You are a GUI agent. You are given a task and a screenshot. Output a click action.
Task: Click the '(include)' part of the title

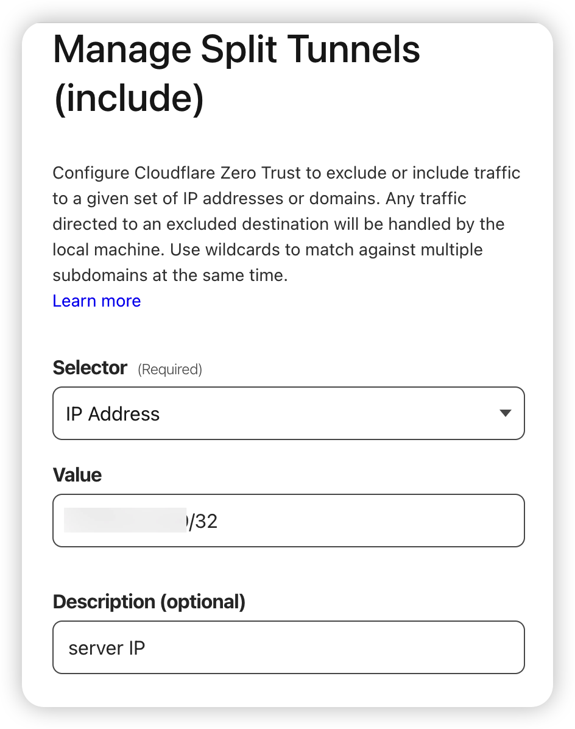(x=129, y=98)
